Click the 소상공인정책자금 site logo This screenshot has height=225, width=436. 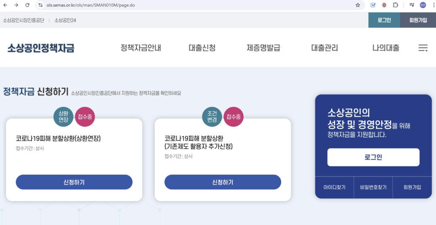point(40,48)
